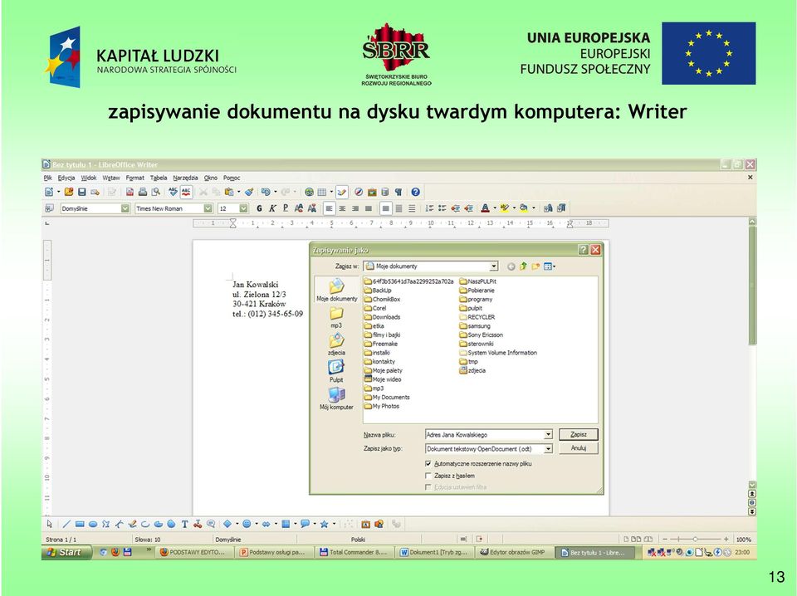Toggle Bold formatting G button
The image size is (797, 596).
[259, 208]
